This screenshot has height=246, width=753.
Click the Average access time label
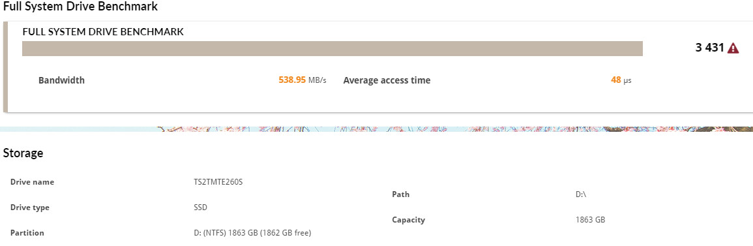pos(387,80)
